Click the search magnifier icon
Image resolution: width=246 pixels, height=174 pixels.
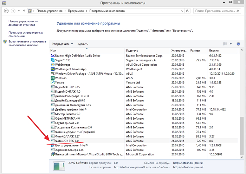(x=238, y=11)
